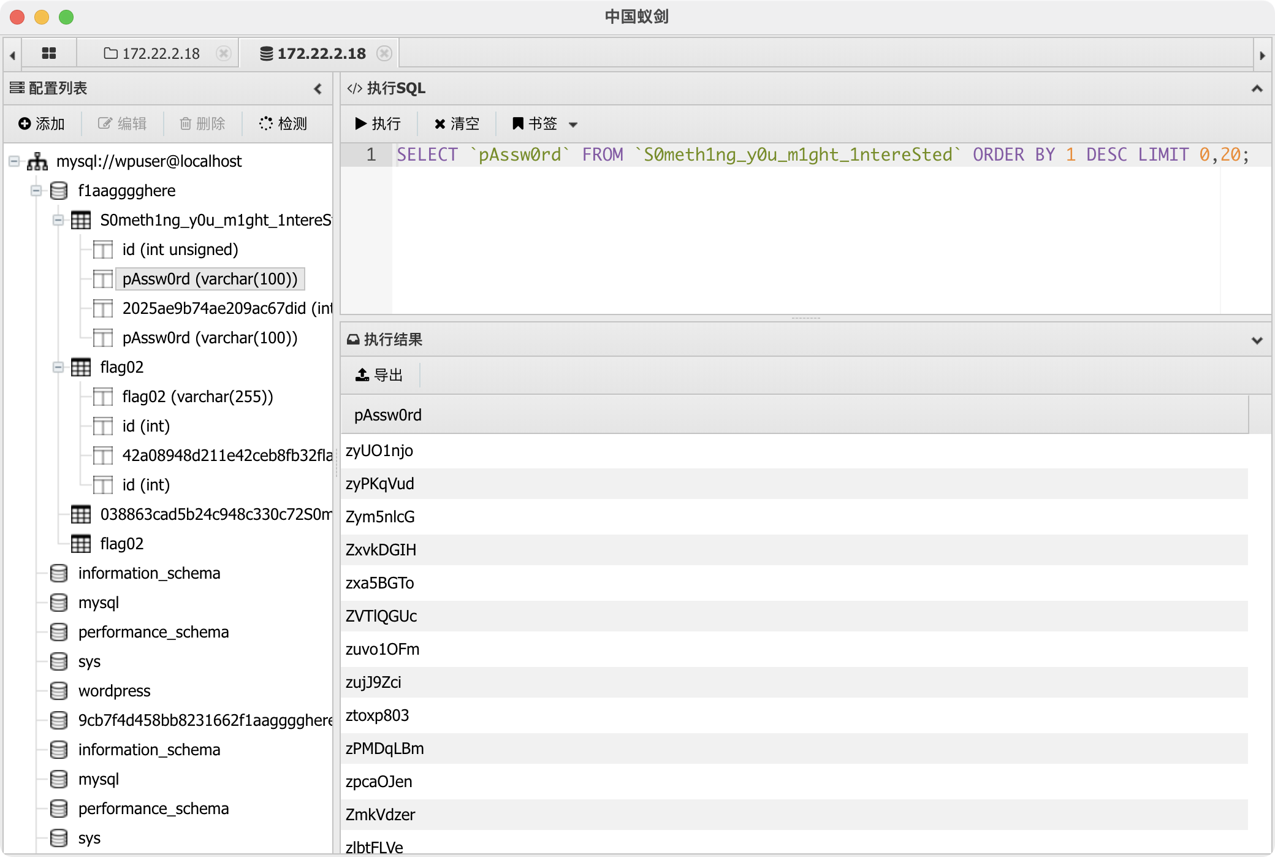Open the wordpress database
Viewport: 1275px width, 857px height.
[114, 691]
